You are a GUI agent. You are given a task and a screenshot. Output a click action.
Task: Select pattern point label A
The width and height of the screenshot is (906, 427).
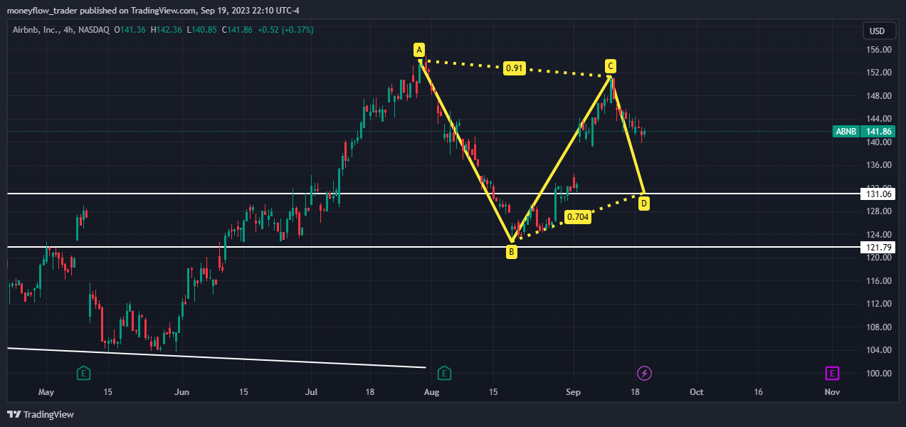pyautogui.click(x=419, y=50)
